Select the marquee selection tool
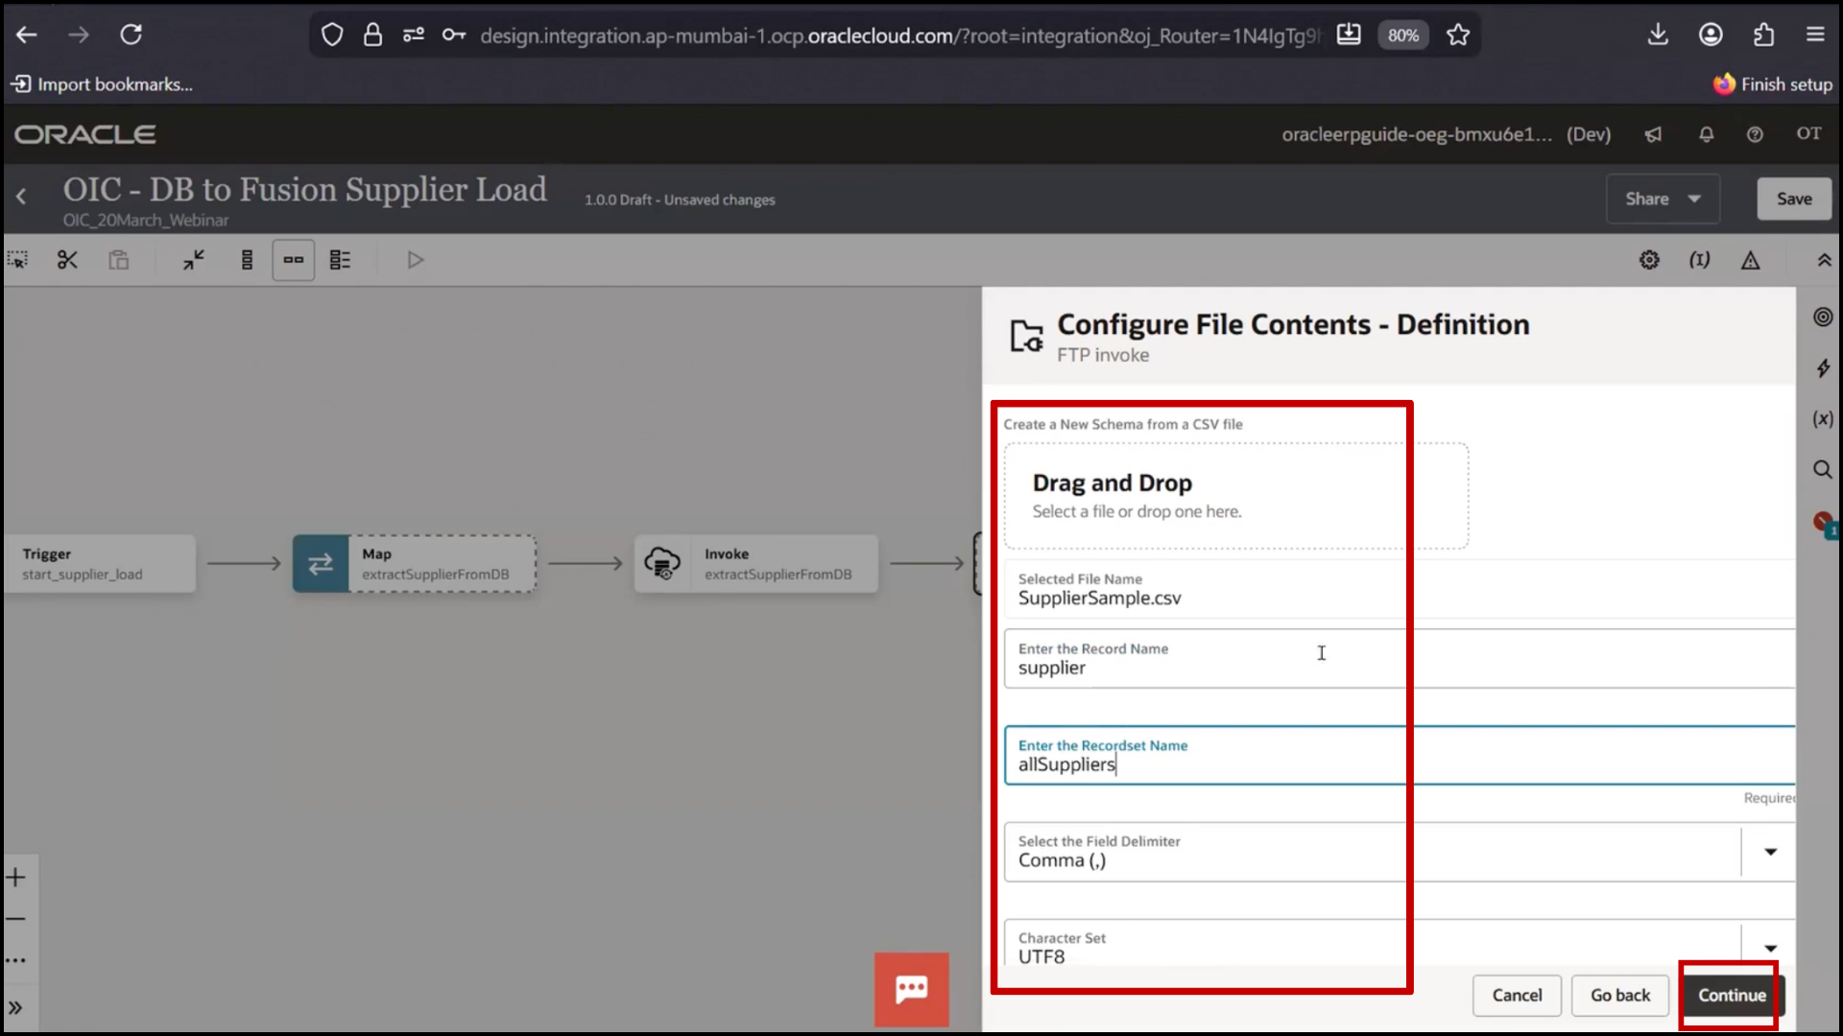 point(17,260)
